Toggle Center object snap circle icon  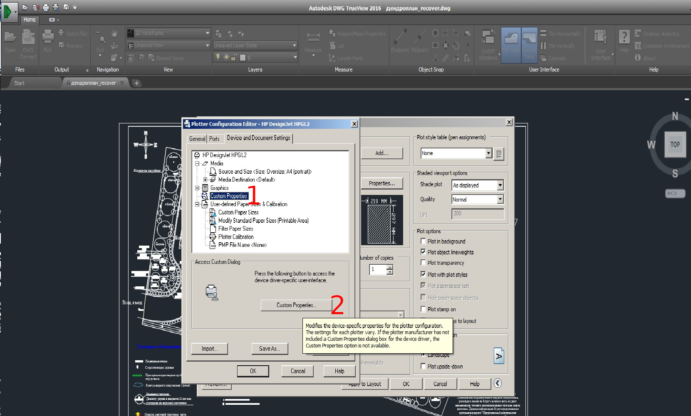coord(435,33)
